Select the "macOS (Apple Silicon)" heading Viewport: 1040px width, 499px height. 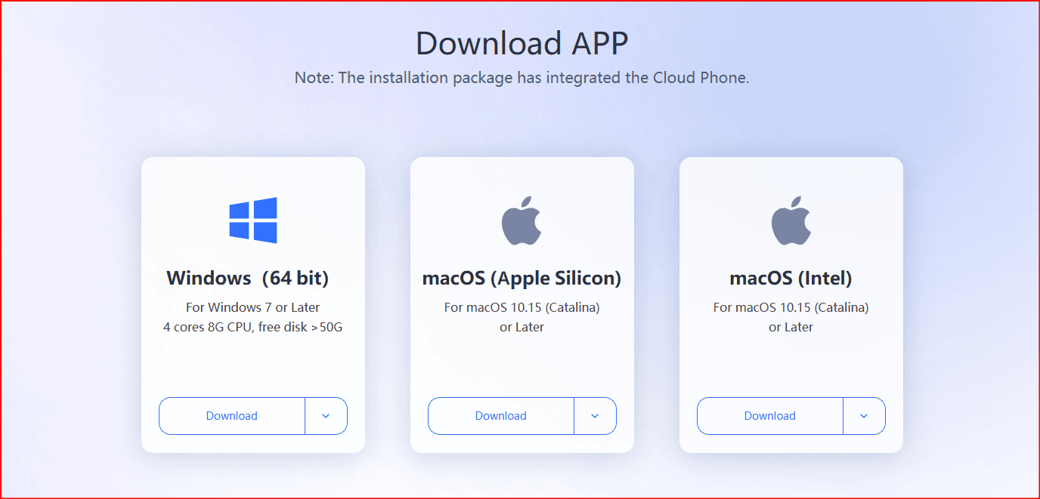[522, 278]
